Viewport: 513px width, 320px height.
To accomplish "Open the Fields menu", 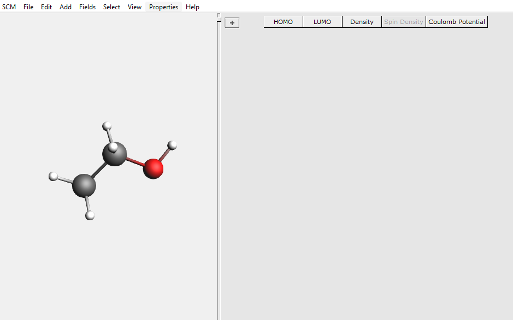I will tap(87, 7).
